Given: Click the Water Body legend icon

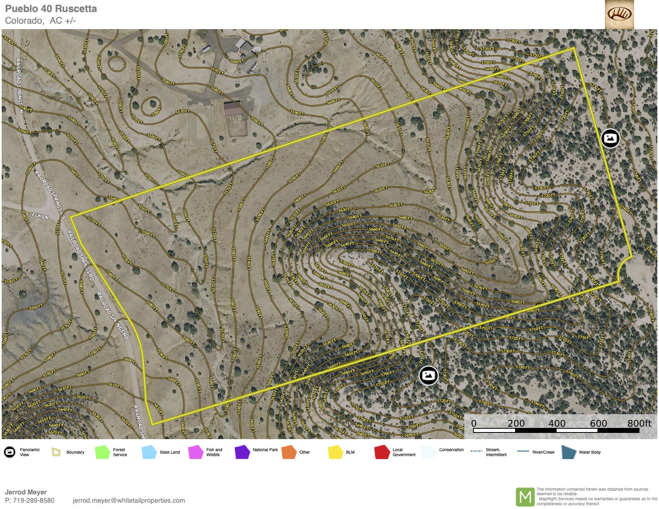Looking at the screenshot, I should [568, 452].
